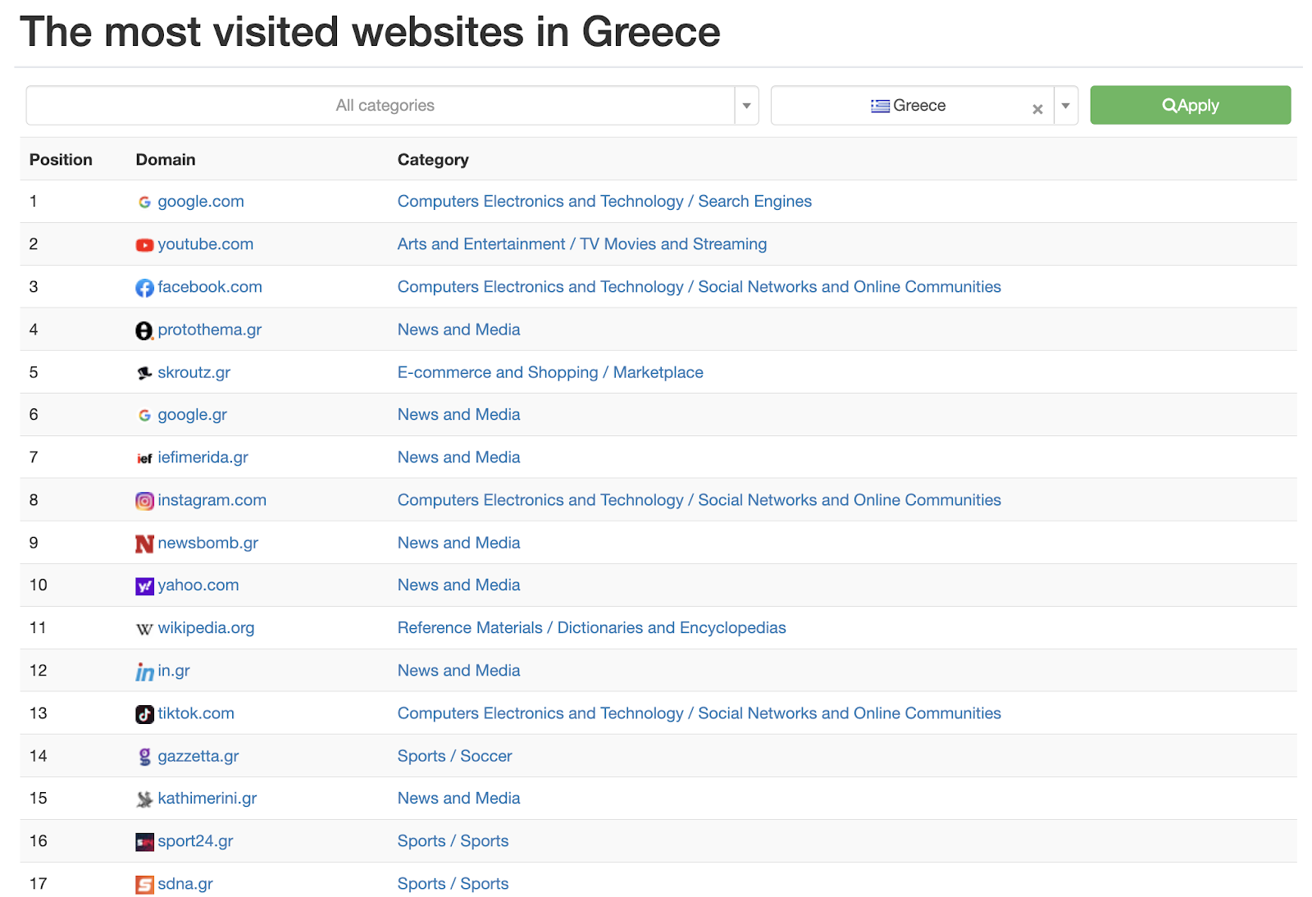
Task: Click the kathimerini.gr favicon
Action: 144,799
